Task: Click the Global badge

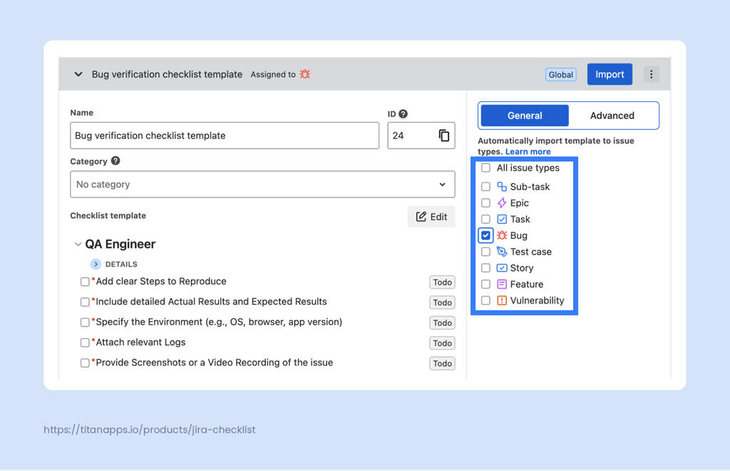Action: coord(560,75)
